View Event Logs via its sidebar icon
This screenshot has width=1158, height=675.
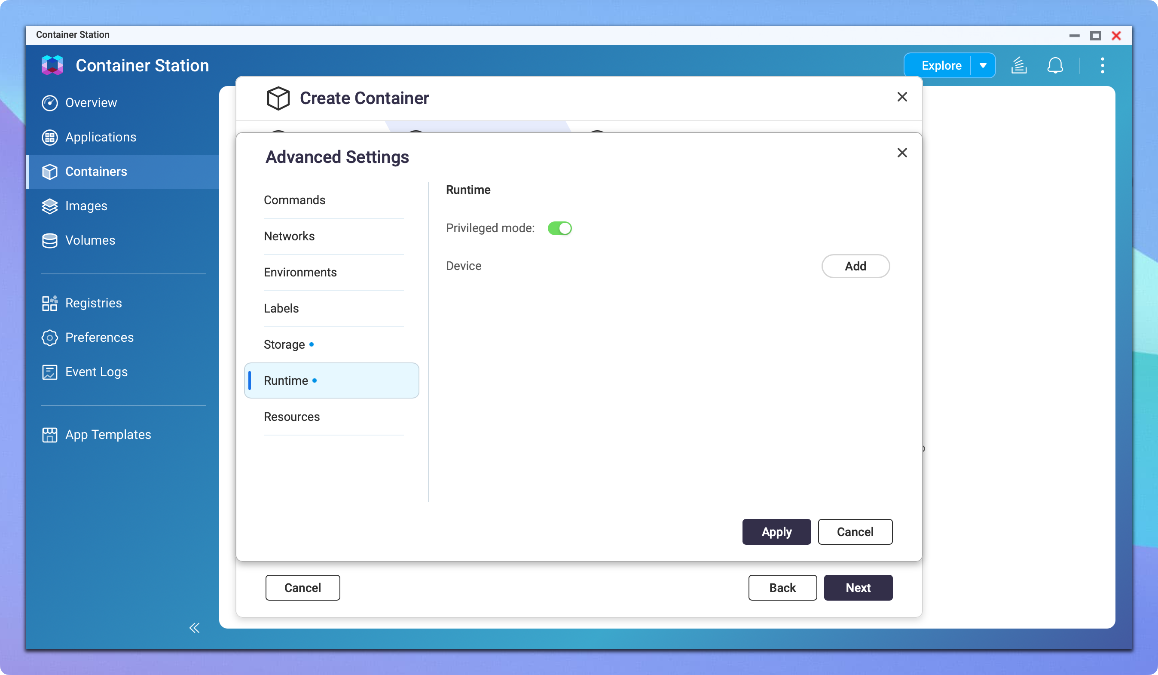pyautogui.click(x=50, y=371)
